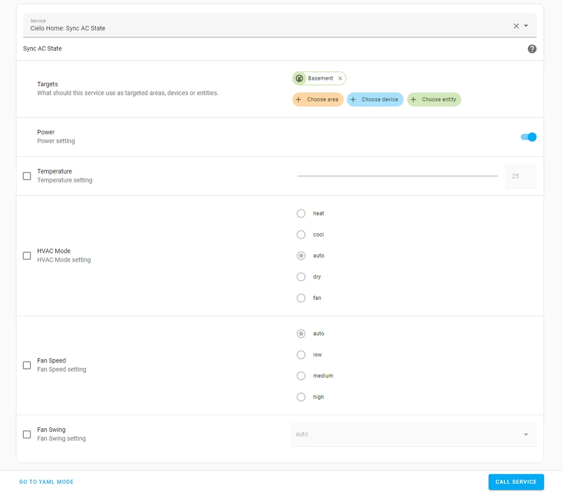Go to YAML mode
Image resolution: width=563 pixels, height=493 pixels.
tap(46, 482)
